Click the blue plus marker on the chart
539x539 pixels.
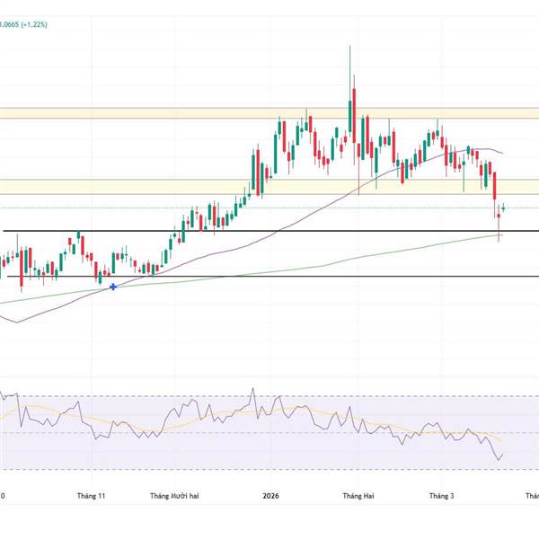click(x=112, y=287)
